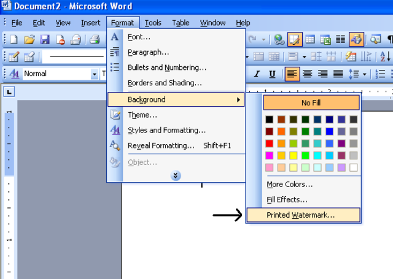Click the Permission document icon with red sign
This screenshot has width=393, height=279.
click(x=60, y=39)
